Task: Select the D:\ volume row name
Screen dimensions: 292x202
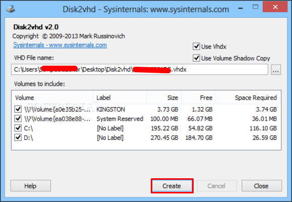Action: click(28, 138)
